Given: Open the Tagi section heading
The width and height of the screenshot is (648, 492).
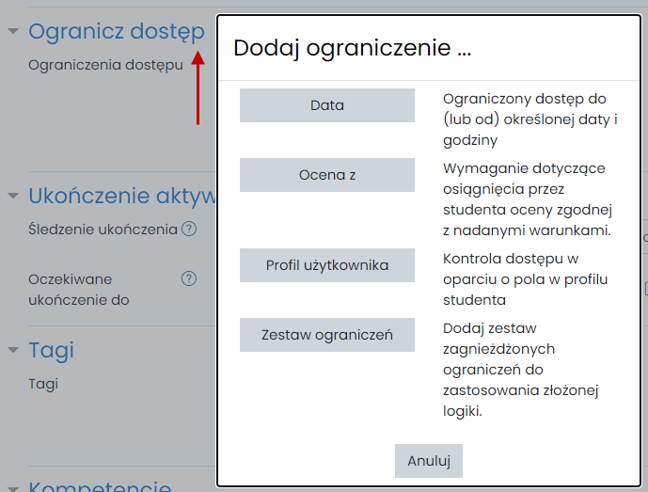Looking at the screenshot, I should click(x=51, y=350).
